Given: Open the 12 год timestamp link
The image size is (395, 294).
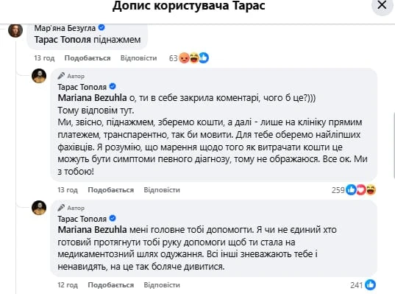Looking at the screenshot, I should pyautogui.click(x=68, y=285).
